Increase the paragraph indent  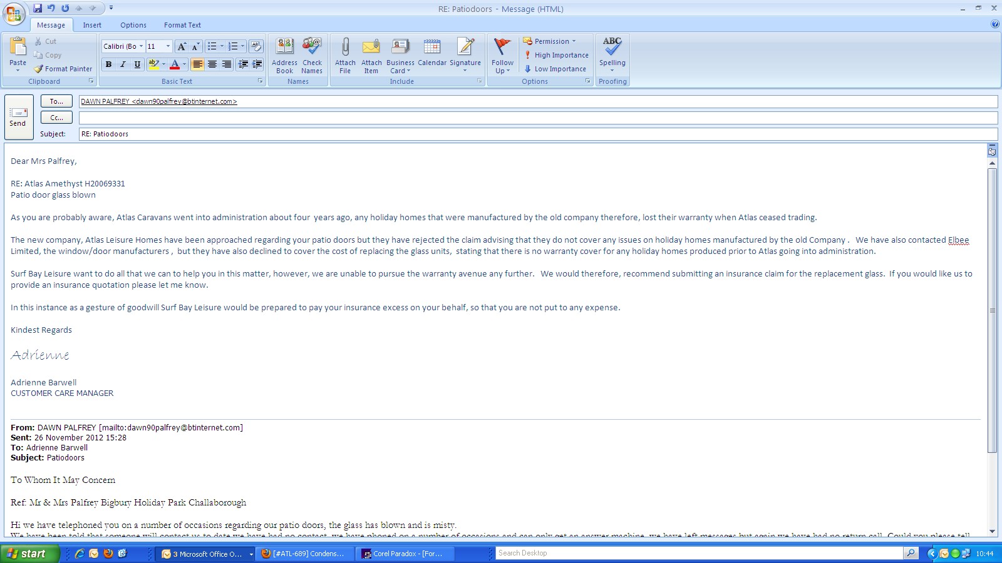click(x=257, y=64)
